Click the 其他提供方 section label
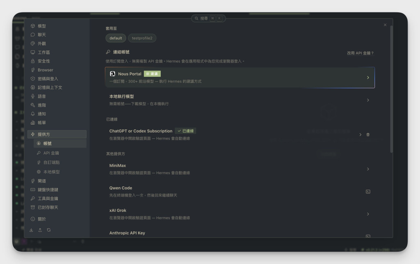420x264 pixels. pos(115,154)
